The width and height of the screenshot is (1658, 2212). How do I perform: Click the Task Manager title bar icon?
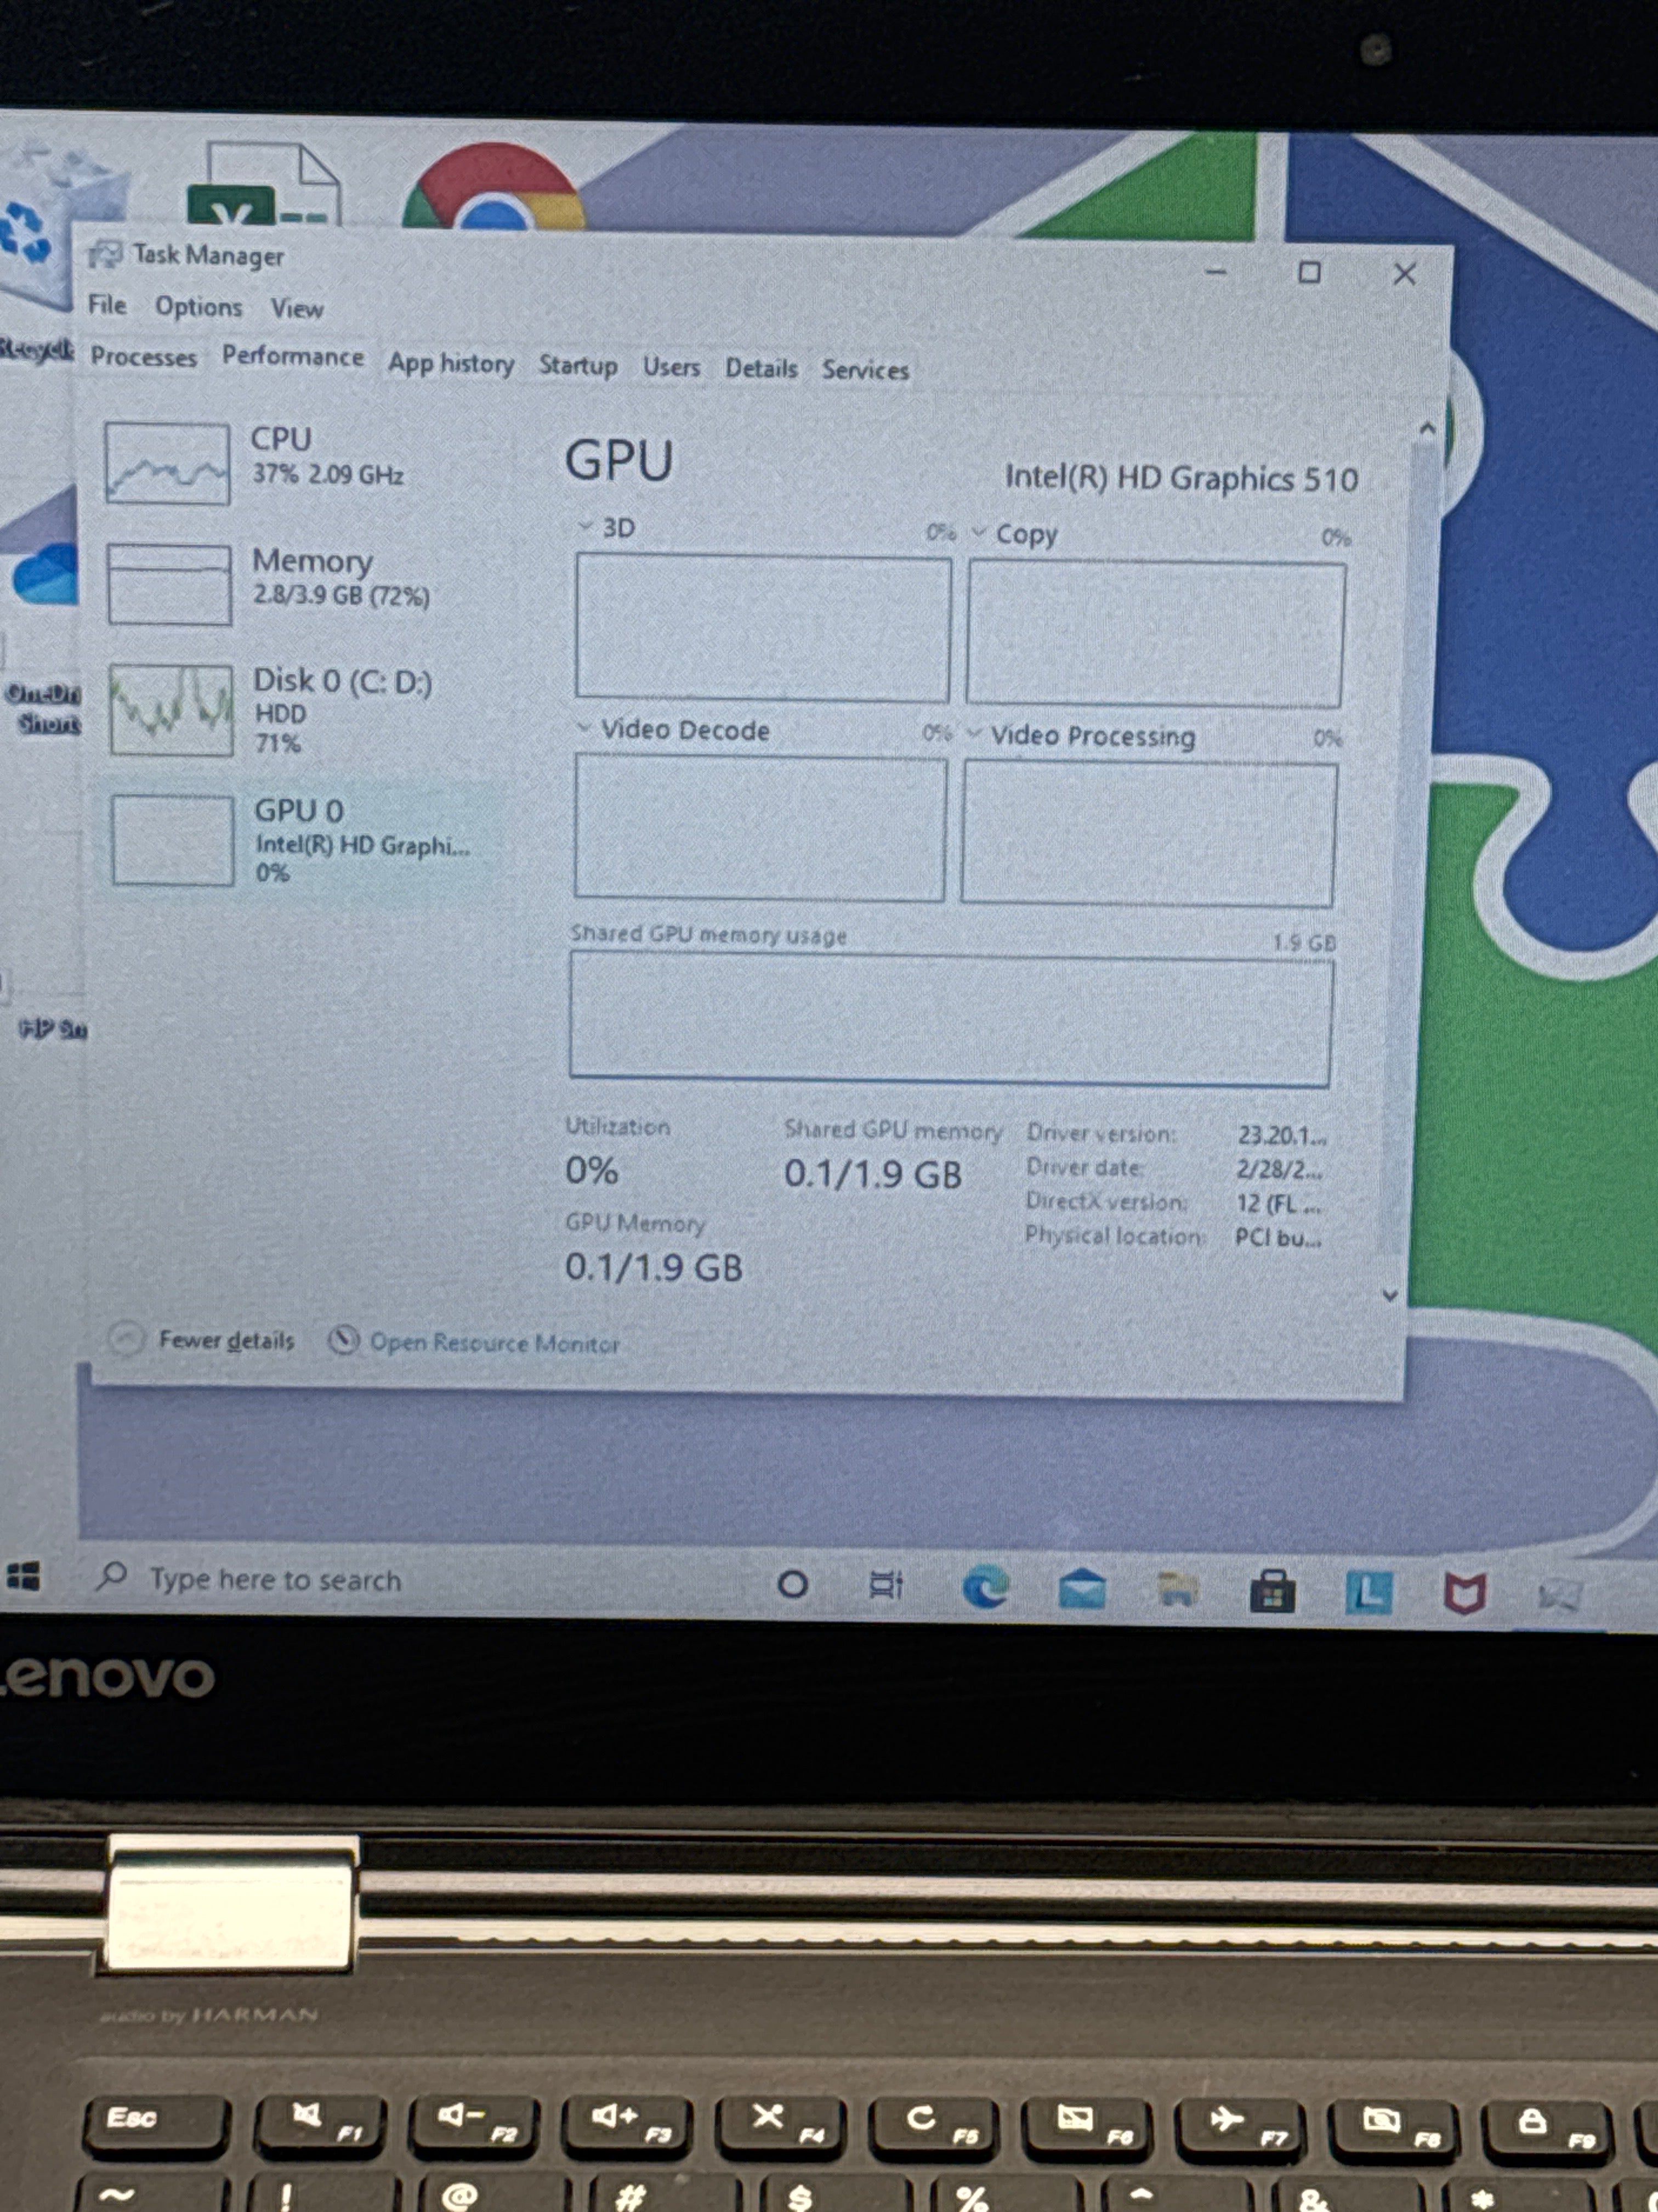click(x=105, y=255)
